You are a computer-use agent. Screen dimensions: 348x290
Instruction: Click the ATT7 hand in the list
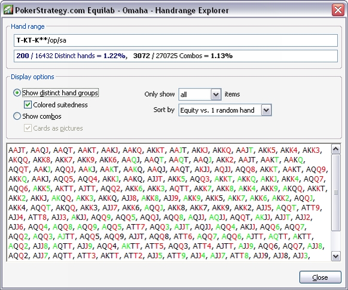pos(136,227)
